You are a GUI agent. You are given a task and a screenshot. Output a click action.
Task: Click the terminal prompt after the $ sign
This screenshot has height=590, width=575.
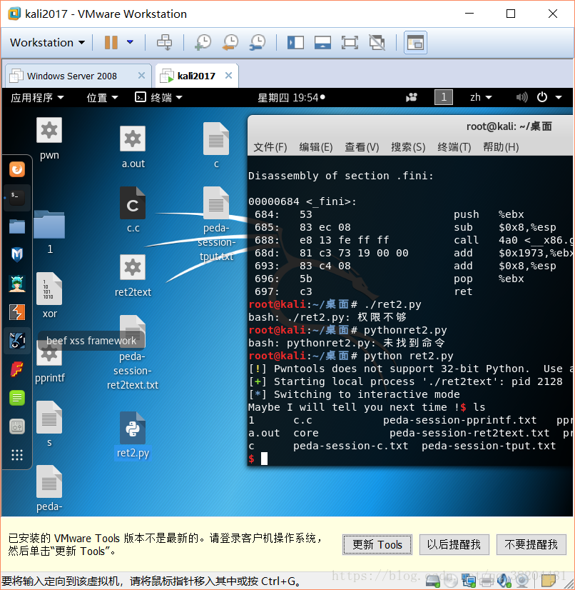coord(264,459)
